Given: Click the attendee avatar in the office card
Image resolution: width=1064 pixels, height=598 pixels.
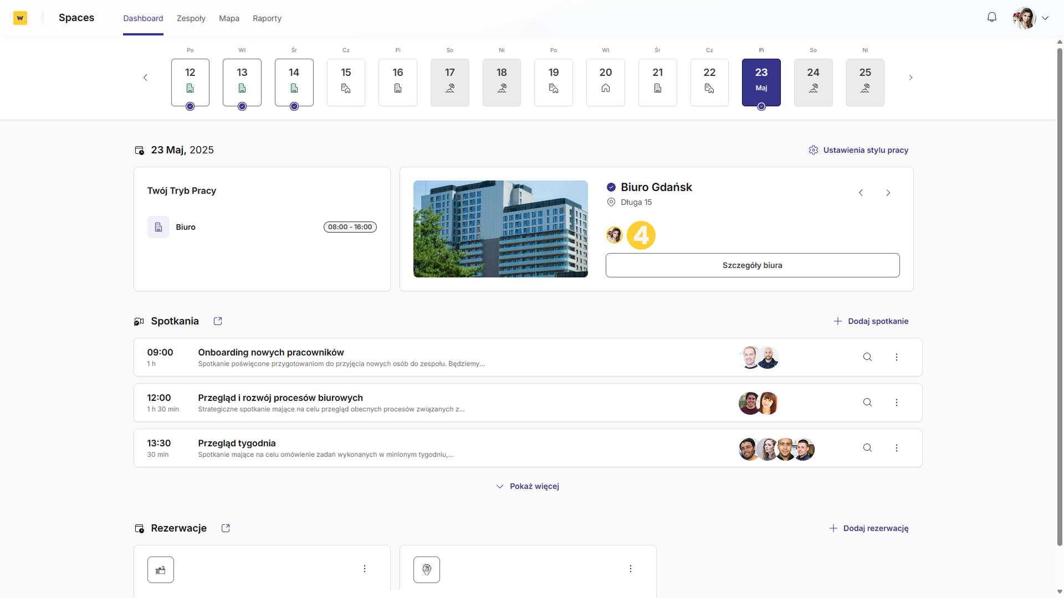Looking at the screenshot, I should tap(614, 235).
